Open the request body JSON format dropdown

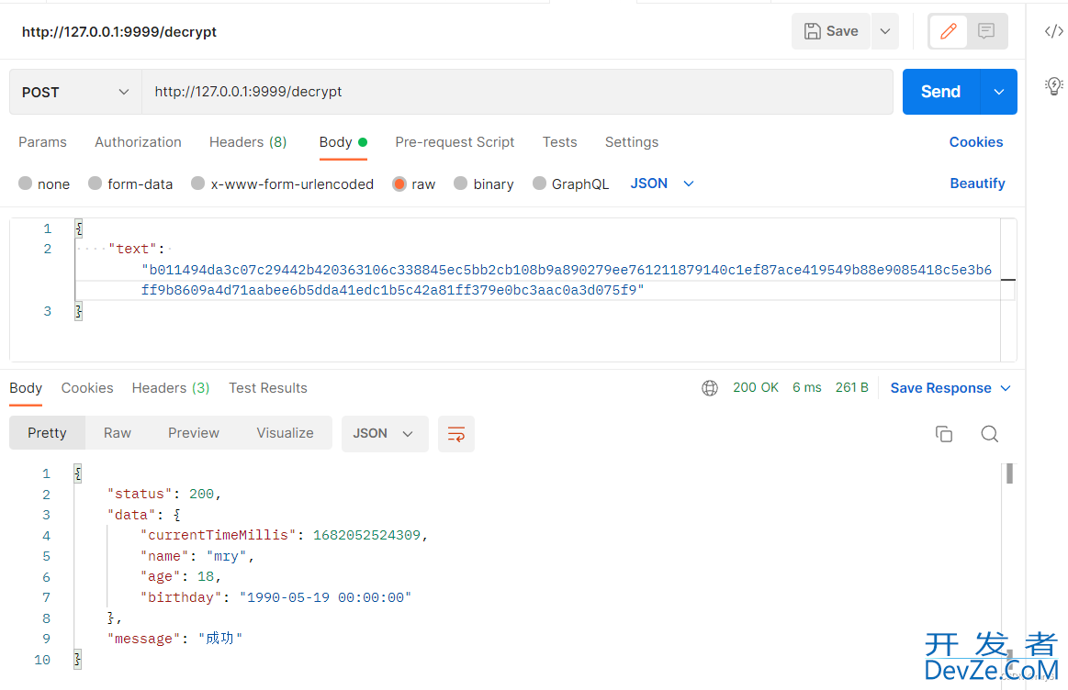[x=662, y=183]
